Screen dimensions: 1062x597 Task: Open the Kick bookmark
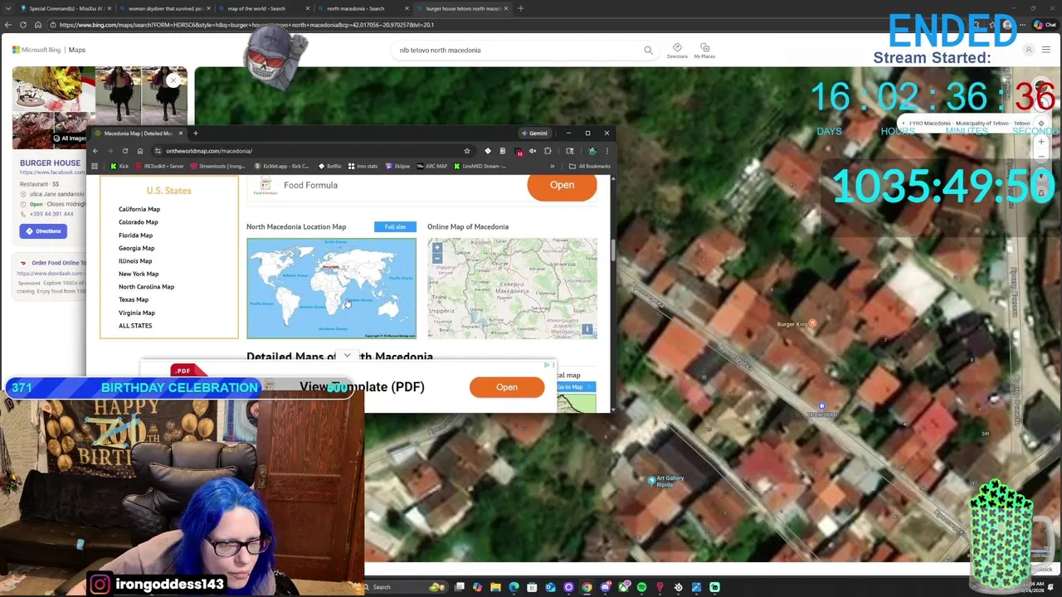pos(119,166)
